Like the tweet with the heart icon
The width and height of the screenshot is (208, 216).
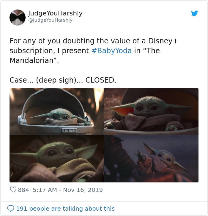pyautogui.click(x=13, y=190)
